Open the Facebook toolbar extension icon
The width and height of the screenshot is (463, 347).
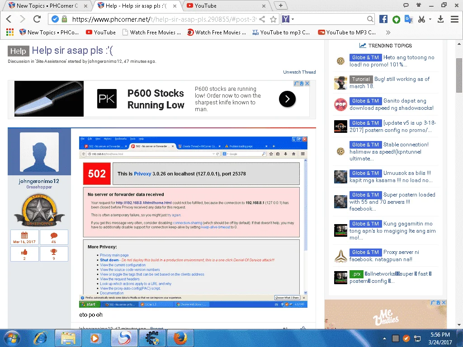coord(383,19)
